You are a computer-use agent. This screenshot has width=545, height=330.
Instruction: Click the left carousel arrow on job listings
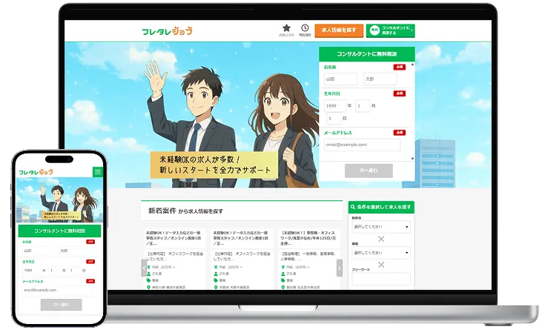[x=145, y=268]
